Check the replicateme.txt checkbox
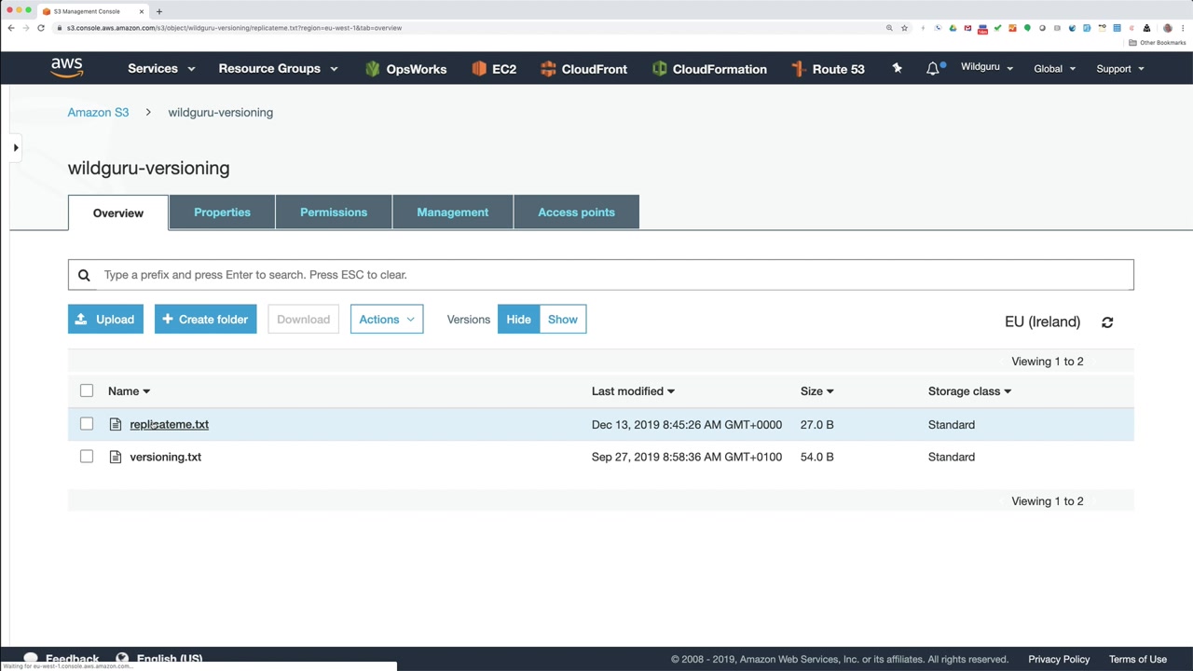 87,424
